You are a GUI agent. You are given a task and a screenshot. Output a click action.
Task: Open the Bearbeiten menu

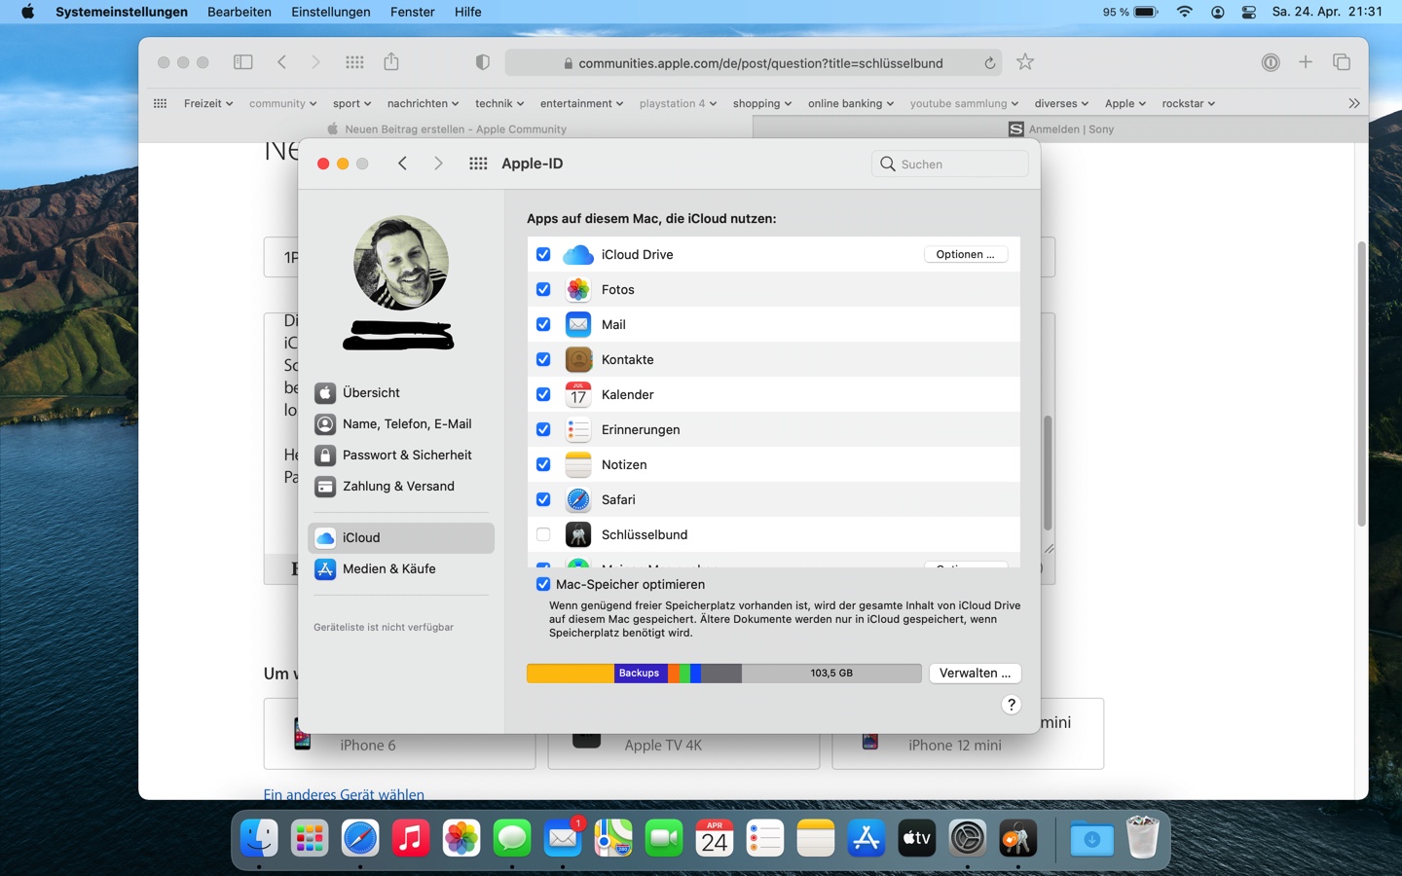[239, 12]
